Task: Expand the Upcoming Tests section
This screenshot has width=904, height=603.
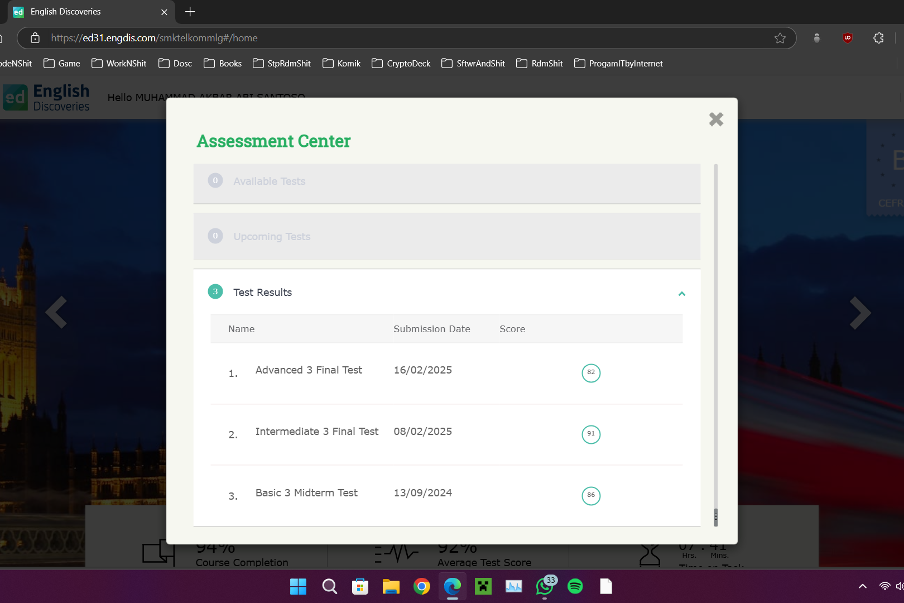Action: (x=446, y=236)
